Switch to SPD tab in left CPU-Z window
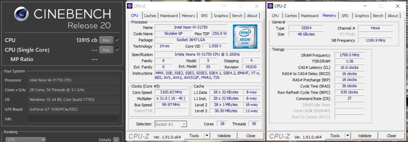This screenshot has width=408, height=142. 204,16
